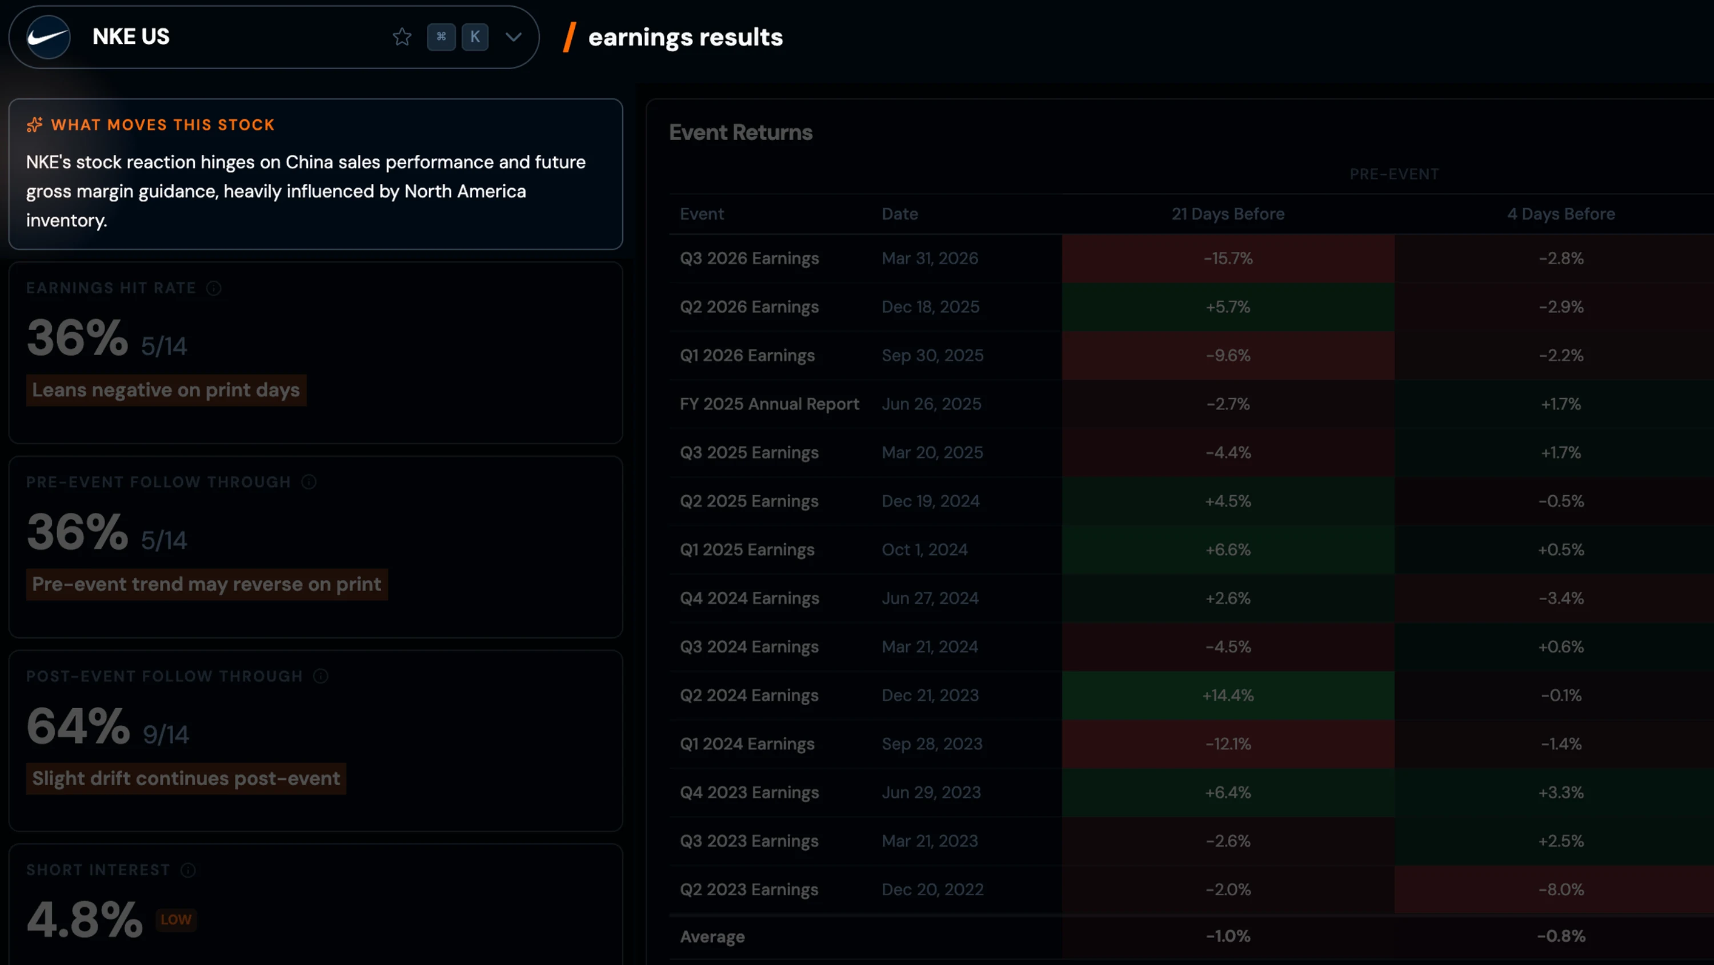Sort table by Date column header
This screenshot has width=1714, height=965.
(900, 214)
